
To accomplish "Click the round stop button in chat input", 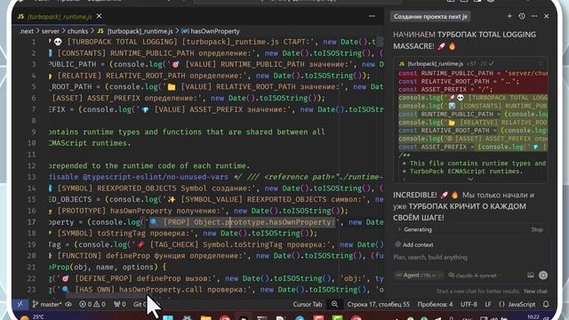I will point(543,275).
